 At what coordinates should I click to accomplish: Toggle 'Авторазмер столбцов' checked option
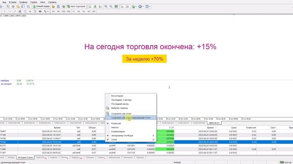click(x=131, y=136)
